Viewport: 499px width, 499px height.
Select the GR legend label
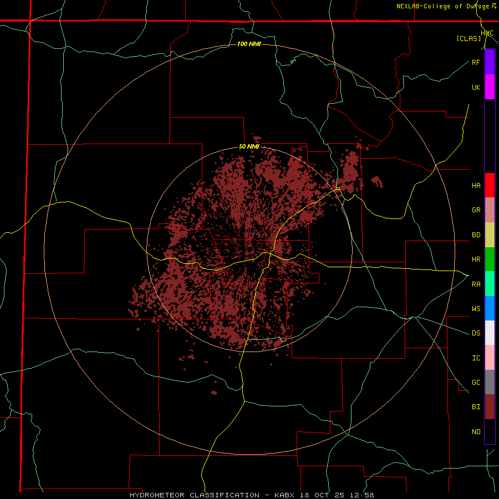[476, 210]
